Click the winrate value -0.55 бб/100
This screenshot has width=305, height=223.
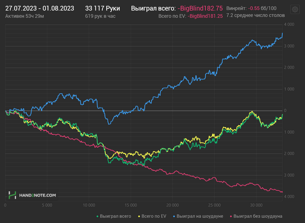pos(262,8)
